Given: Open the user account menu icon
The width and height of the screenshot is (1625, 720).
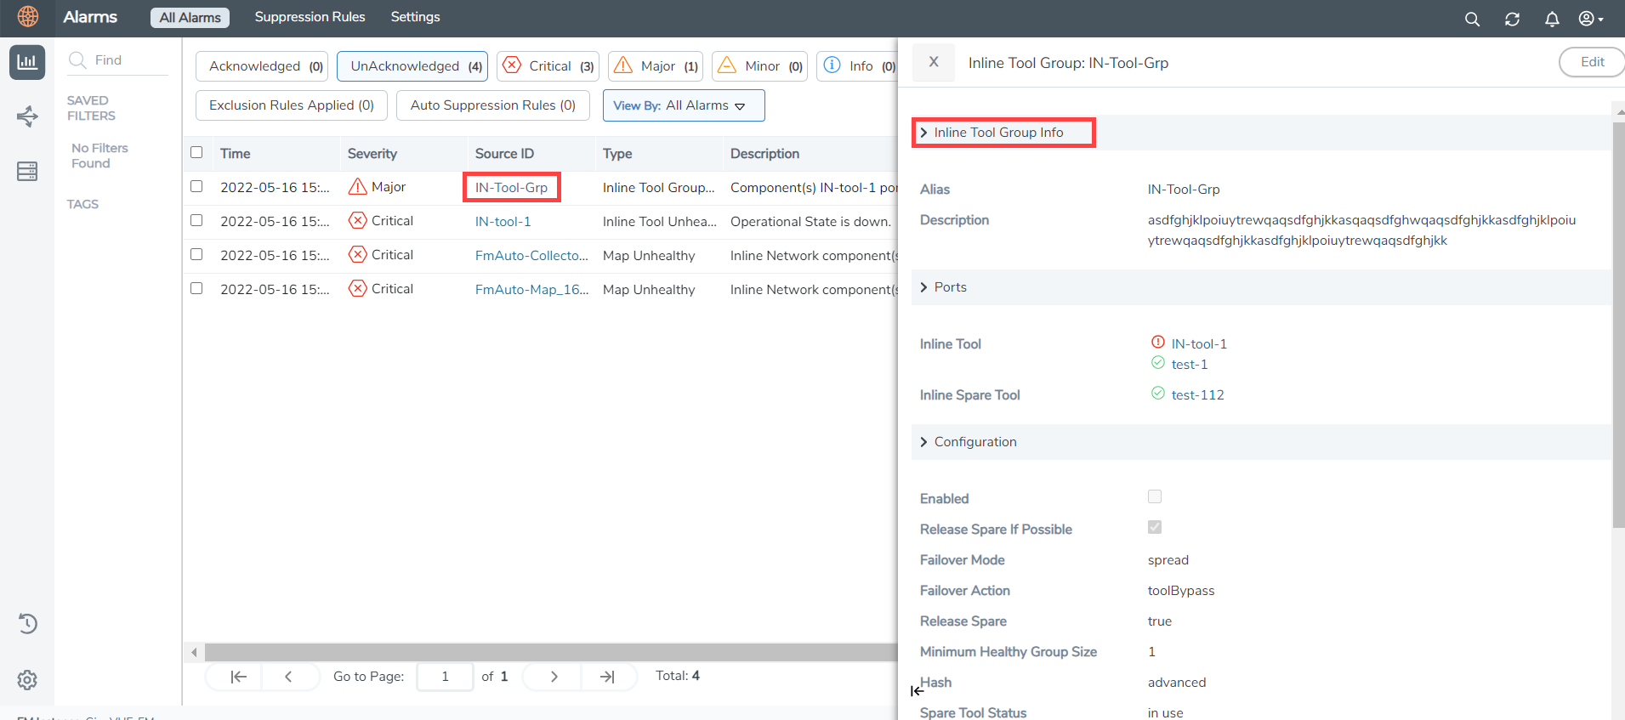Looking at the screenshot, I should pos(1590,19).
